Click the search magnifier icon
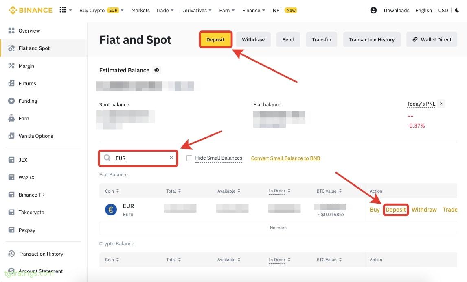467x282 pixels. pos(107,158)
